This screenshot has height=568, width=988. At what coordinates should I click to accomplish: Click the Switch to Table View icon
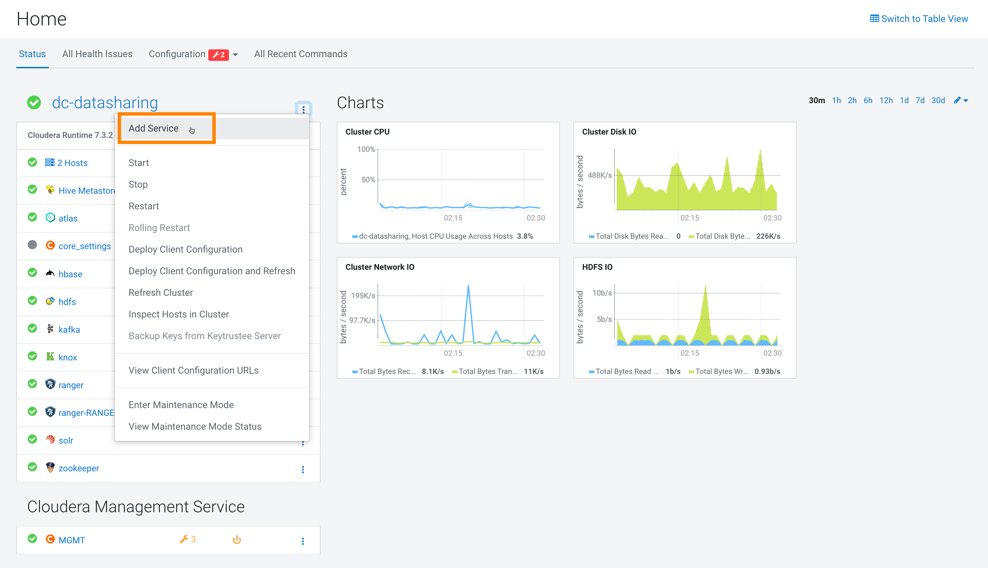[x=874, y=19]
